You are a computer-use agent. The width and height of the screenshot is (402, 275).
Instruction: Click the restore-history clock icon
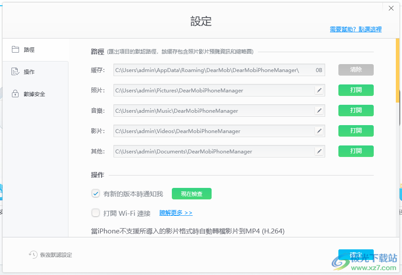(33, 255)
